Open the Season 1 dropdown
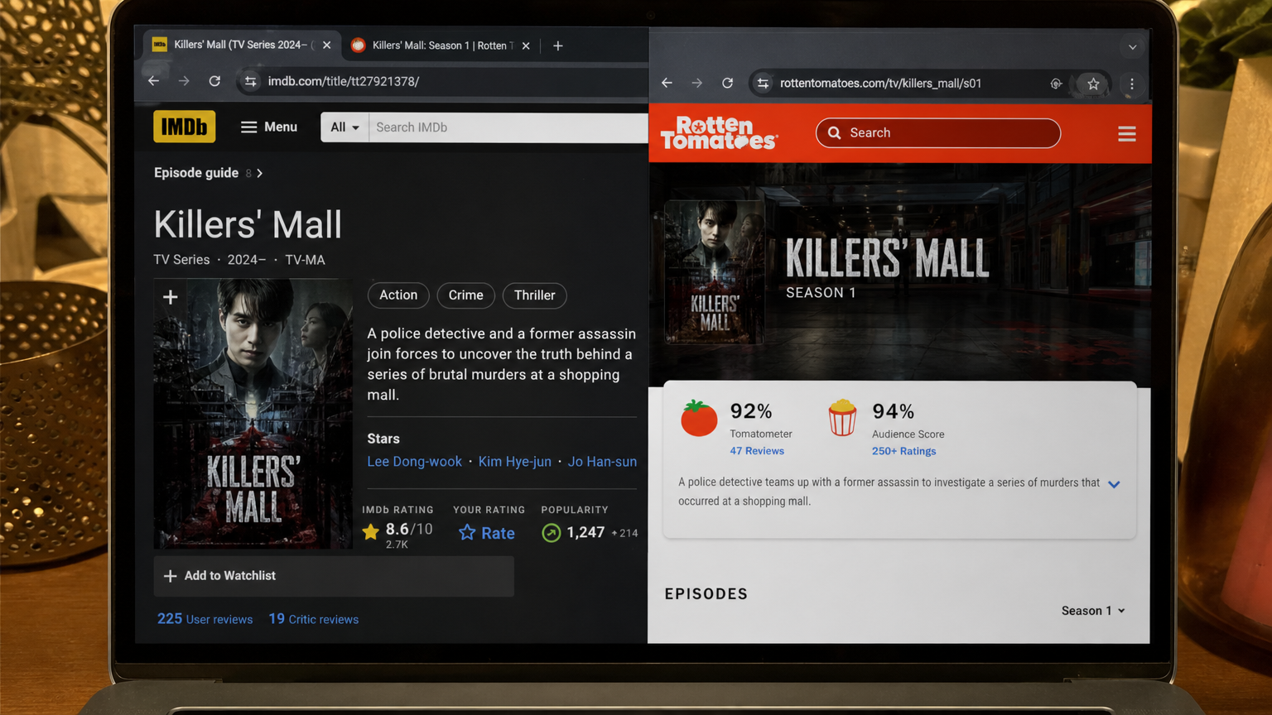 coord(1093,611)
